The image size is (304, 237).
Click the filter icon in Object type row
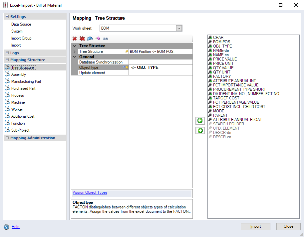(x=124, y=67)
